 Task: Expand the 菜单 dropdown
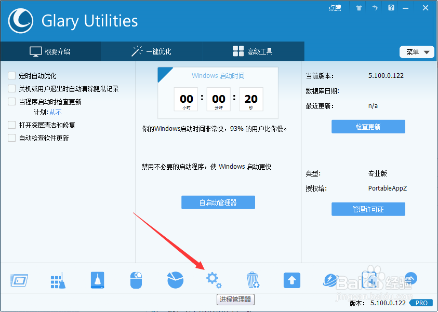coord(417,52)
